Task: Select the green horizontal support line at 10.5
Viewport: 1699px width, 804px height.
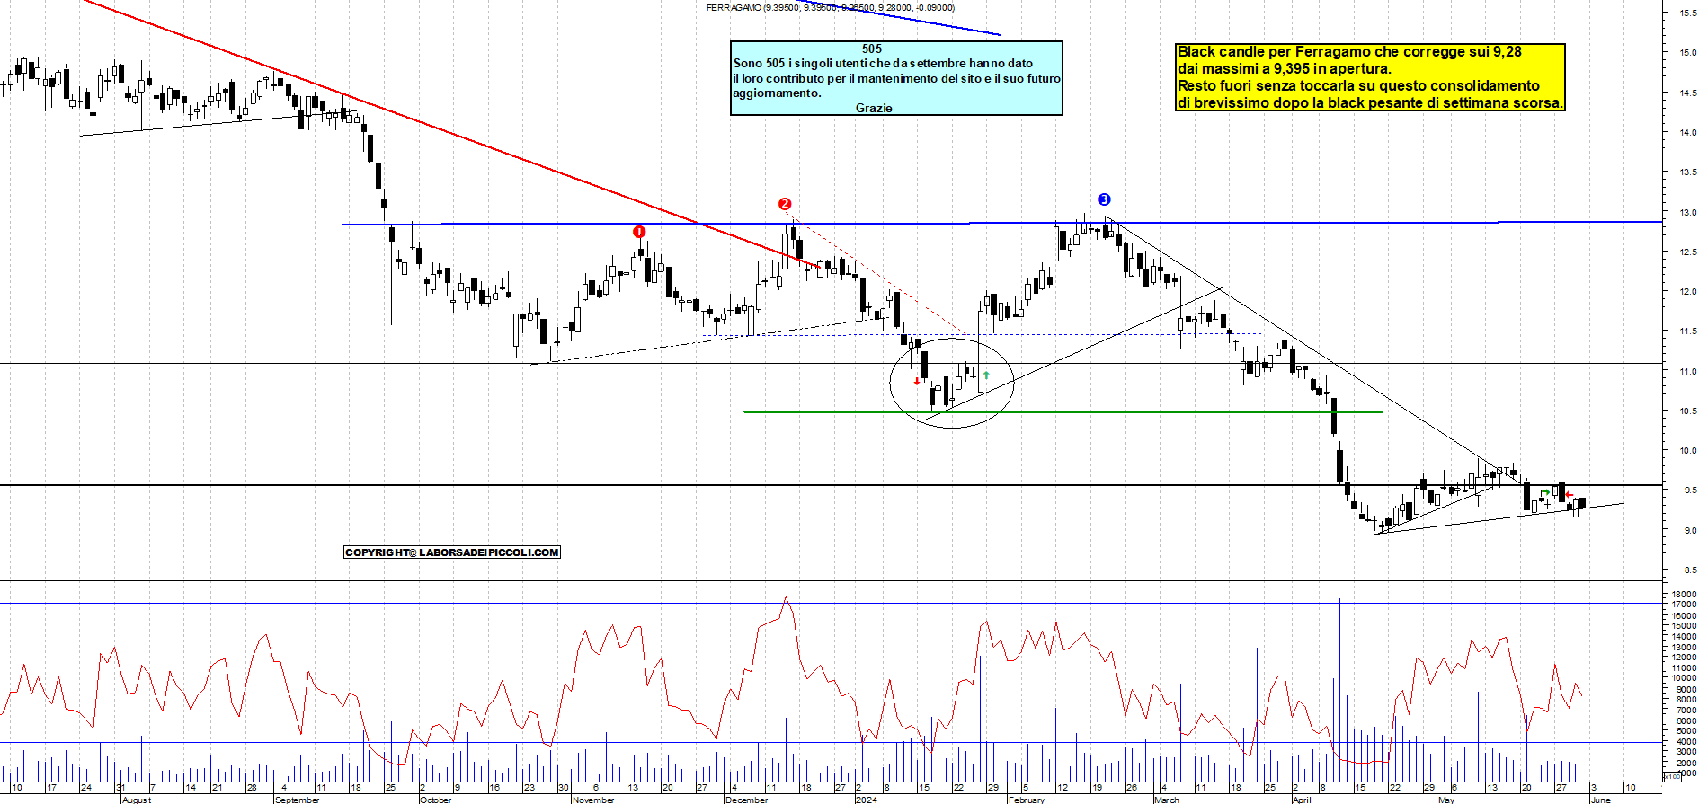Action: pyautogui.click(x=1063, y=412)
